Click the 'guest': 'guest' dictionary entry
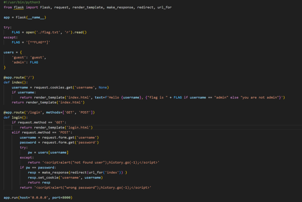This screenshot has width=302, height=202. (29, 57)
